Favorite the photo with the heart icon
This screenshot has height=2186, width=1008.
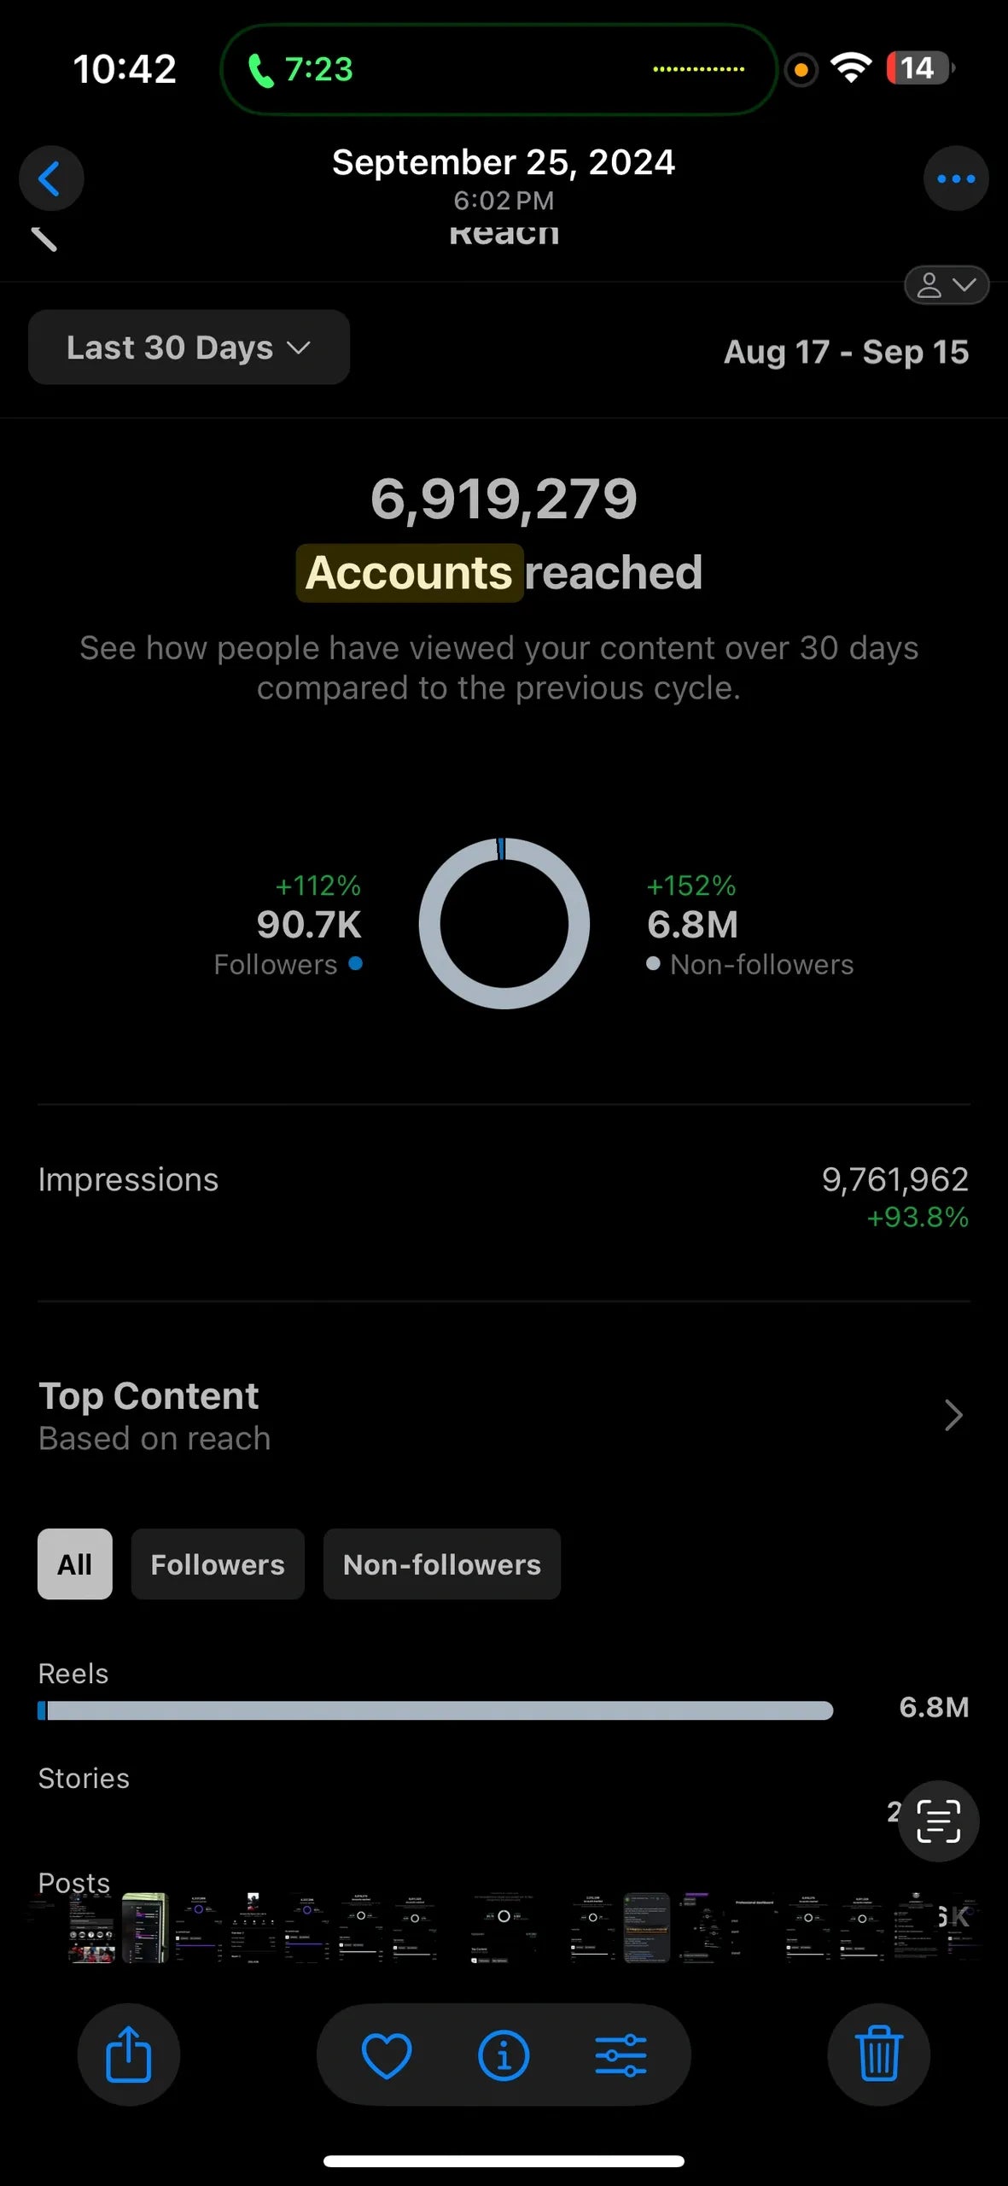coord(387,2054)
